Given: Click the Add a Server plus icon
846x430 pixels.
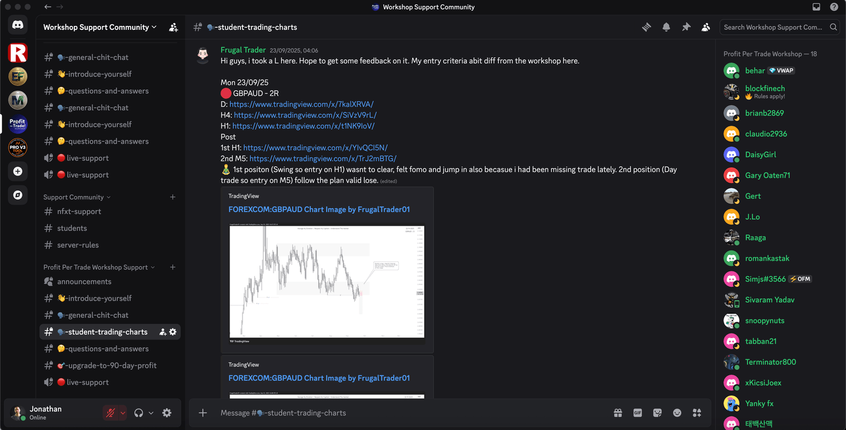Looking at the screenshot, I should pyautogui.click(x=17, y=171).
